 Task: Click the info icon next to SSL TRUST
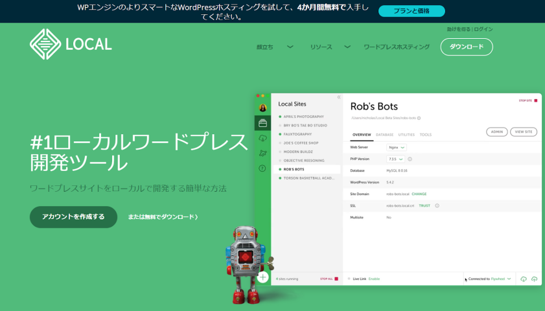[437, 205]
